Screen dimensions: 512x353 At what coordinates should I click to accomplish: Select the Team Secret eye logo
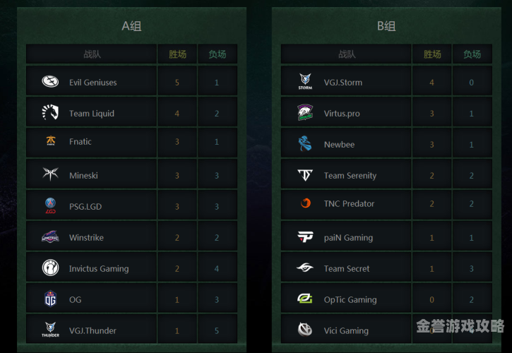305,268
